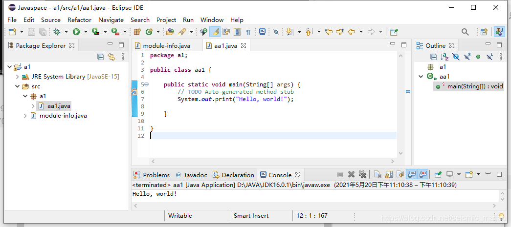Image resolution: width=511 pixels, height=227 pixels.
Task: Click the Pin Editor toolbar icon
Action: (x=394, y=32)
